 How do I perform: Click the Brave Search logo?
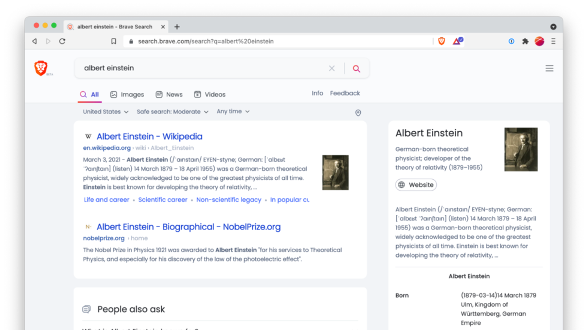41,68
